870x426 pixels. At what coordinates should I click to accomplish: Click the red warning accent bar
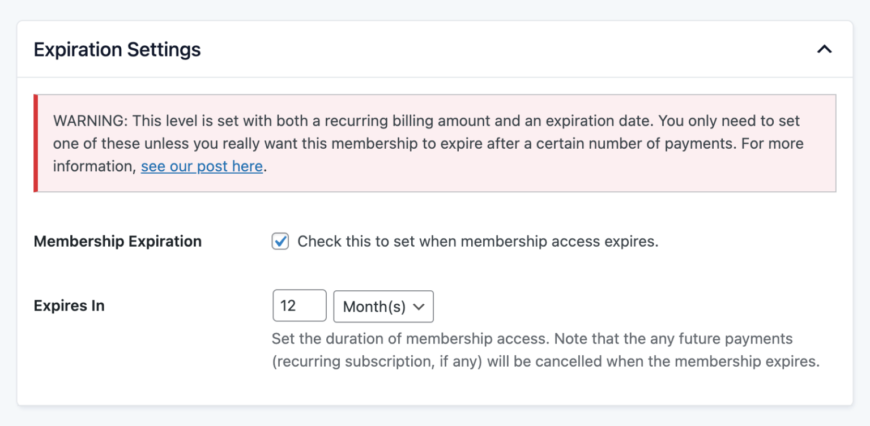coord(35,143)
